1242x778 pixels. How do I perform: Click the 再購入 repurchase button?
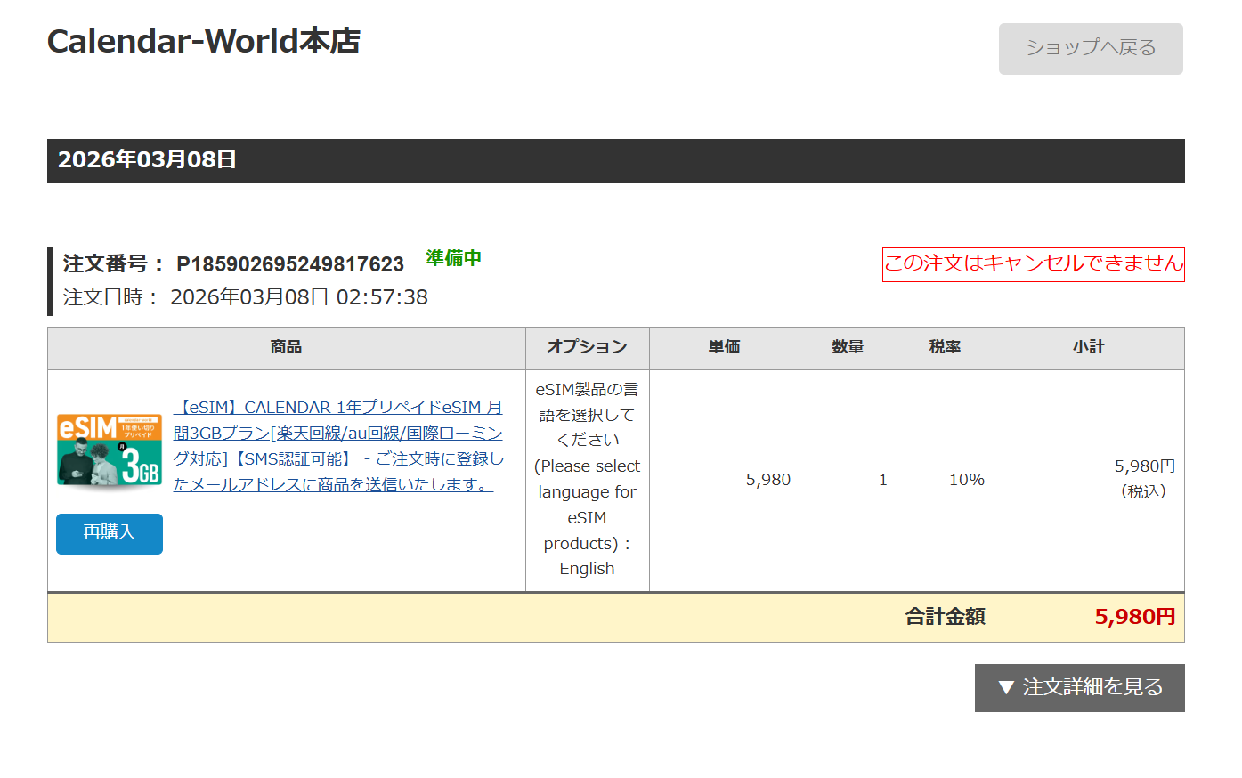(x=110, y=533)
